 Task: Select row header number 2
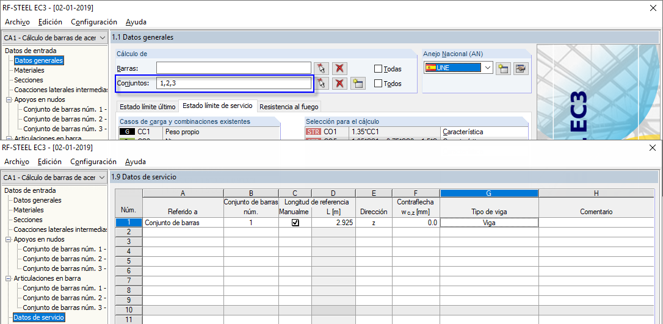tap(129, 232)
